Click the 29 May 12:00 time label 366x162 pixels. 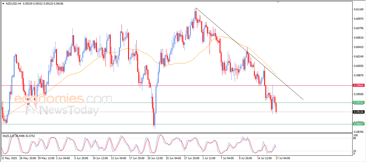(x=46, y=158)
